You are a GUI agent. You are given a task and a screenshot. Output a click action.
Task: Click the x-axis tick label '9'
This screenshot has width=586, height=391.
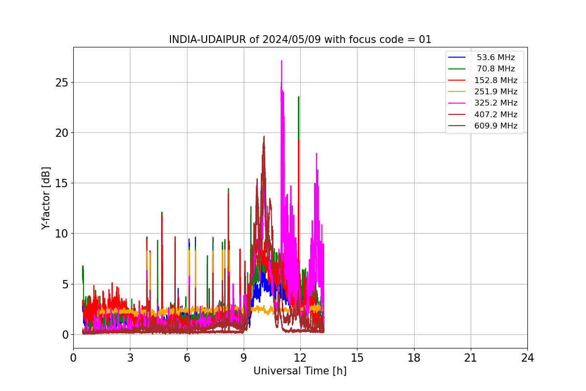pyautogui.click(x=244, y=358)
